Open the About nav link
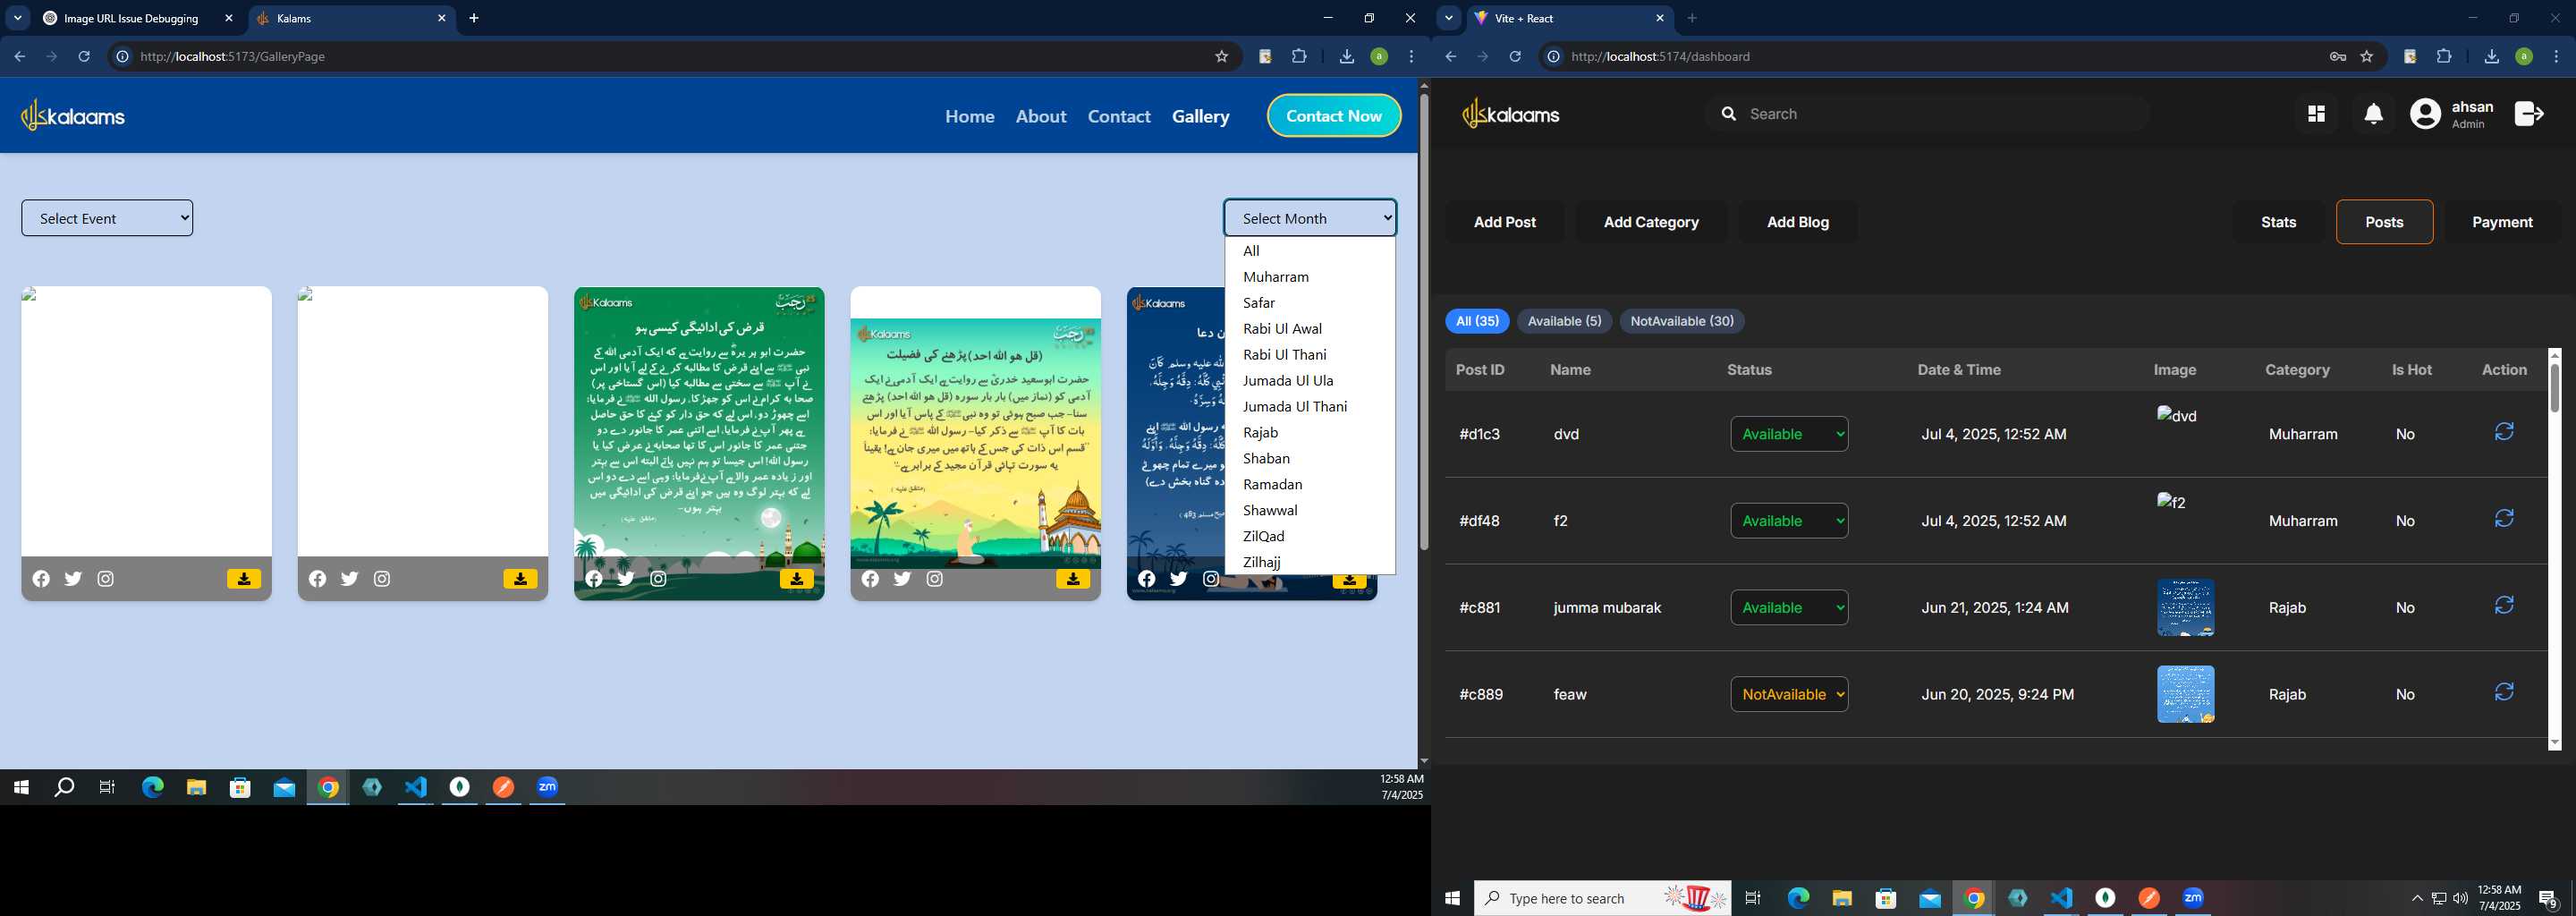The height and width of the screenshot is (916, 2576). pos(1041,117)
